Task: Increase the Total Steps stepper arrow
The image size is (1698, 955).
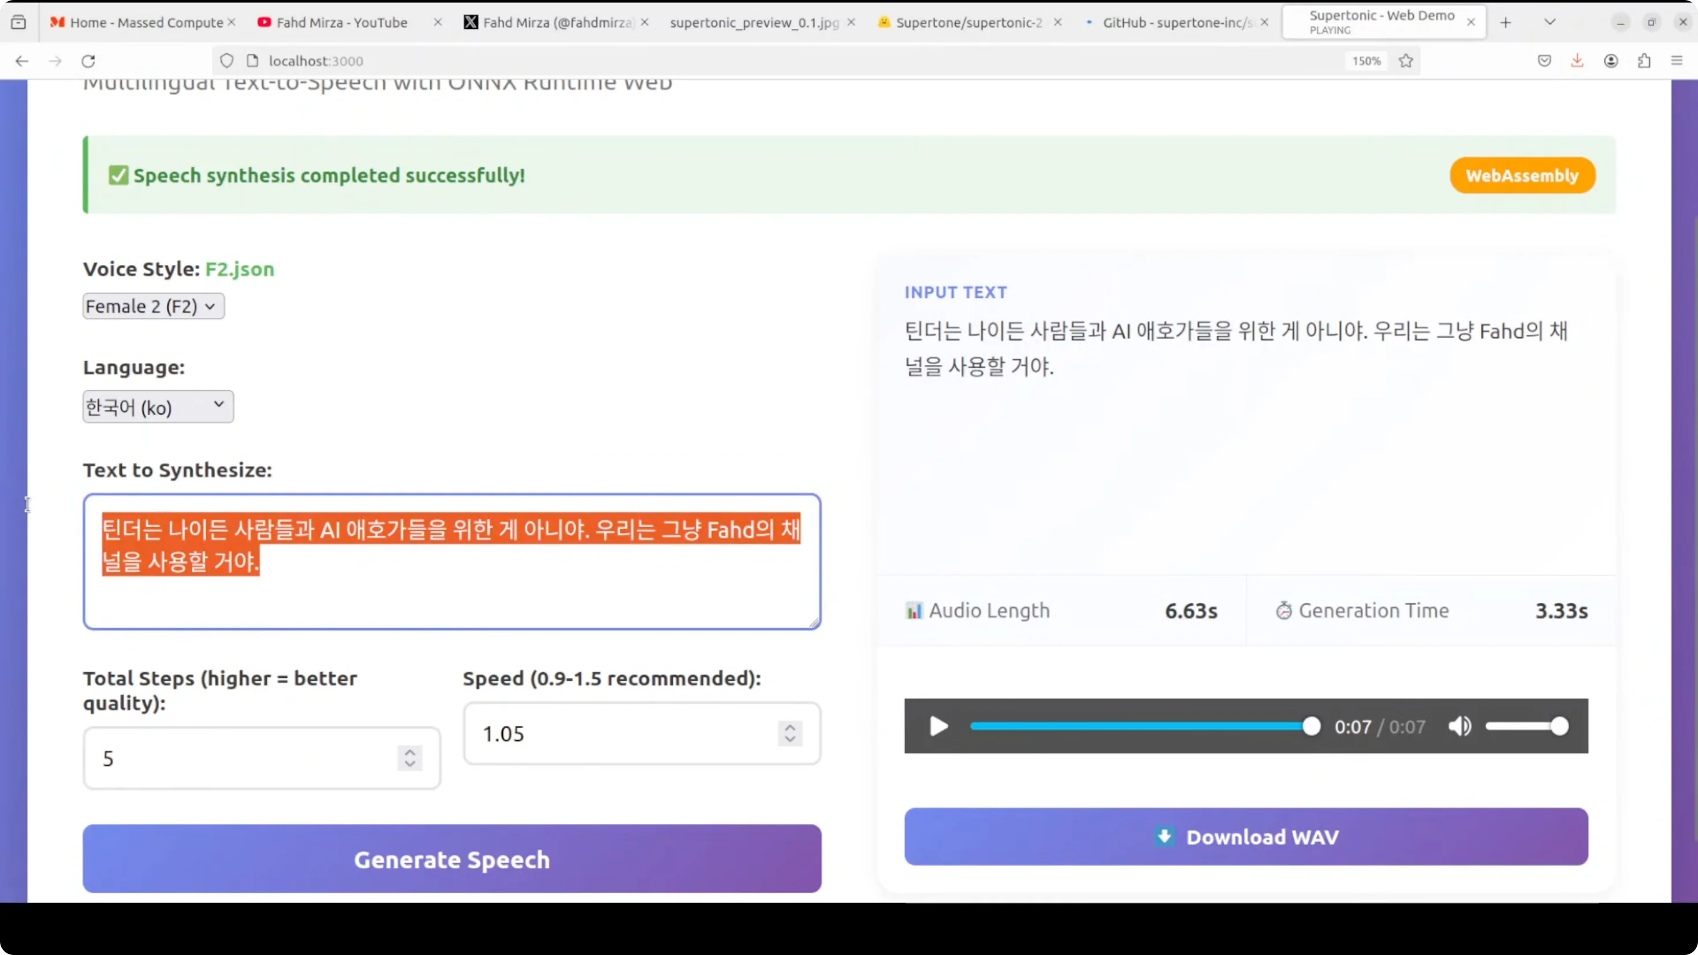Action: coord(410,751)
